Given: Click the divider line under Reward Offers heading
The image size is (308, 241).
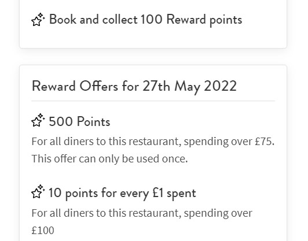Looking at the screenshot, I should 153,101.
